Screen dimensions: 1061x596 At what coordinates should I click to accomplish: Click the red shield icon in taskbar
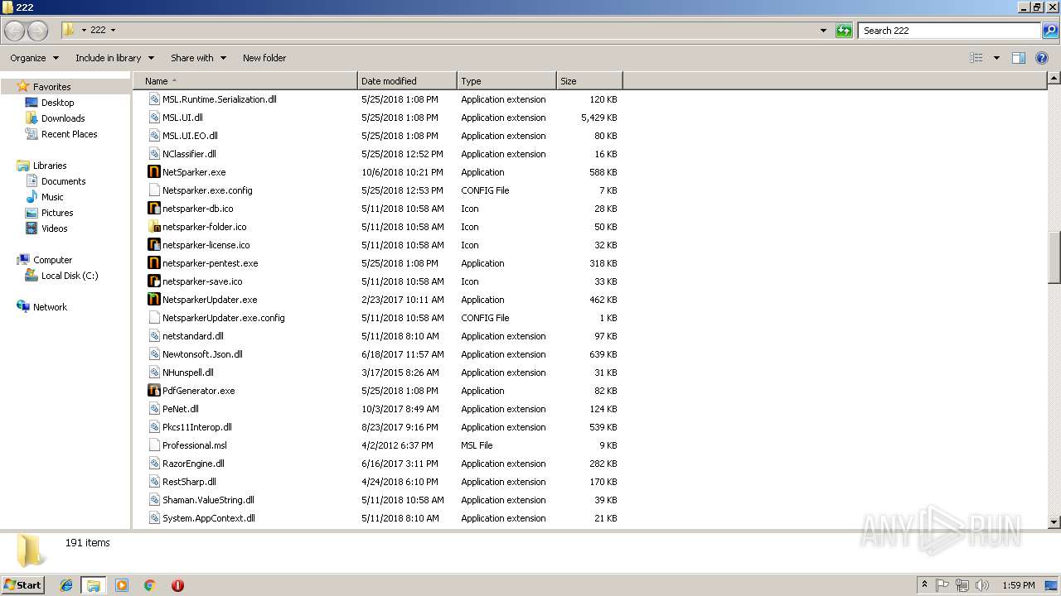point(177,585)
